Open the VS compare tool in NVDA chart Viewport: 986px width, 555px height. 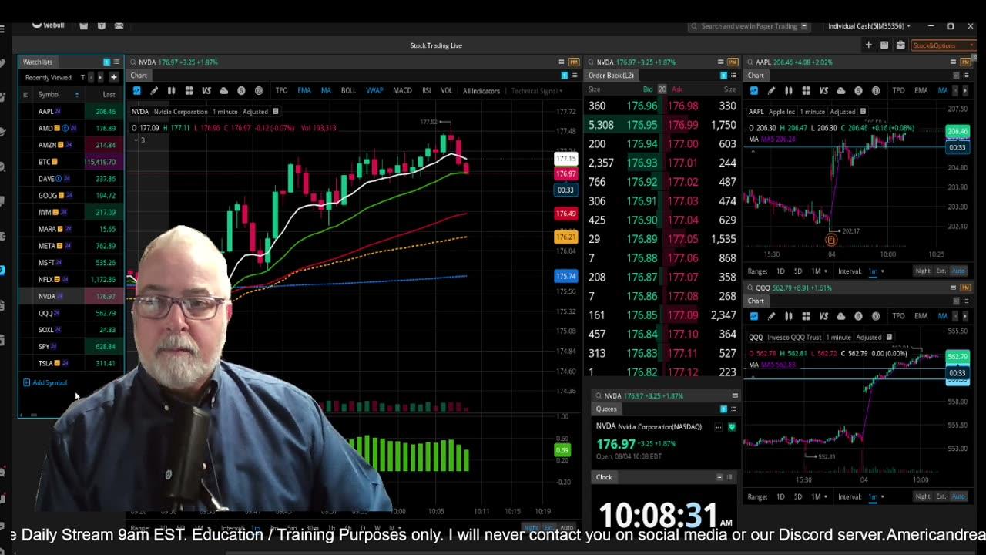[x=206, y=91]
